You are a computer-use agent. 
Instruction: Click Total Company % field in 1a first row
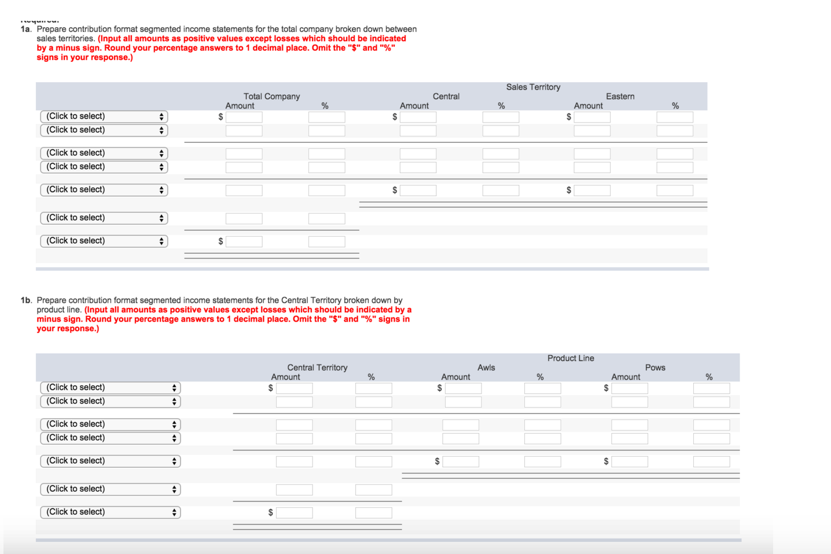tap(326, 117)
